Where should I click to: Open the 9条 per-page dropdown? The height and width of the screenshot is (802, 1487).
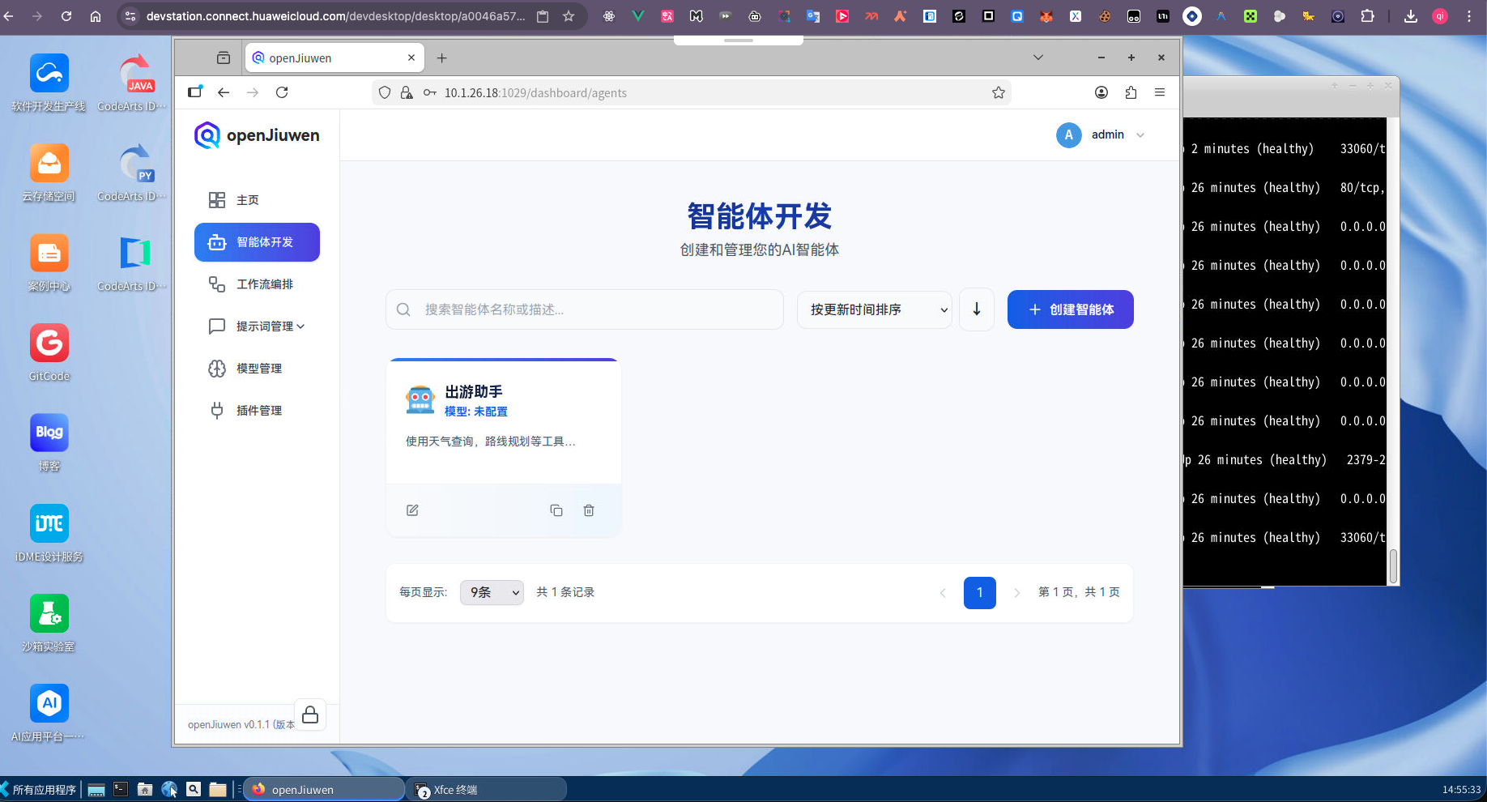491,592
